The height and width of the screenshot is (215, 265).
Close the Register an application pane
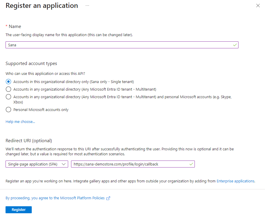coord(258,6)
